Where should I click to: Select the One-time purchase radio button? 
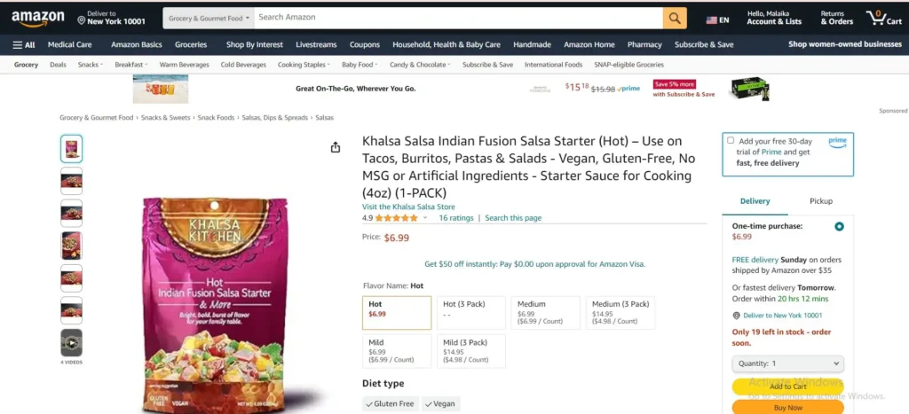point(839,227)
